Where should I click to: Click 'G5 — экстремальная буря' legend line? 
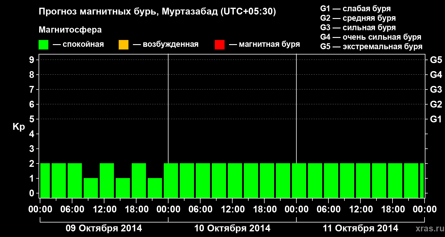[371, 47]
